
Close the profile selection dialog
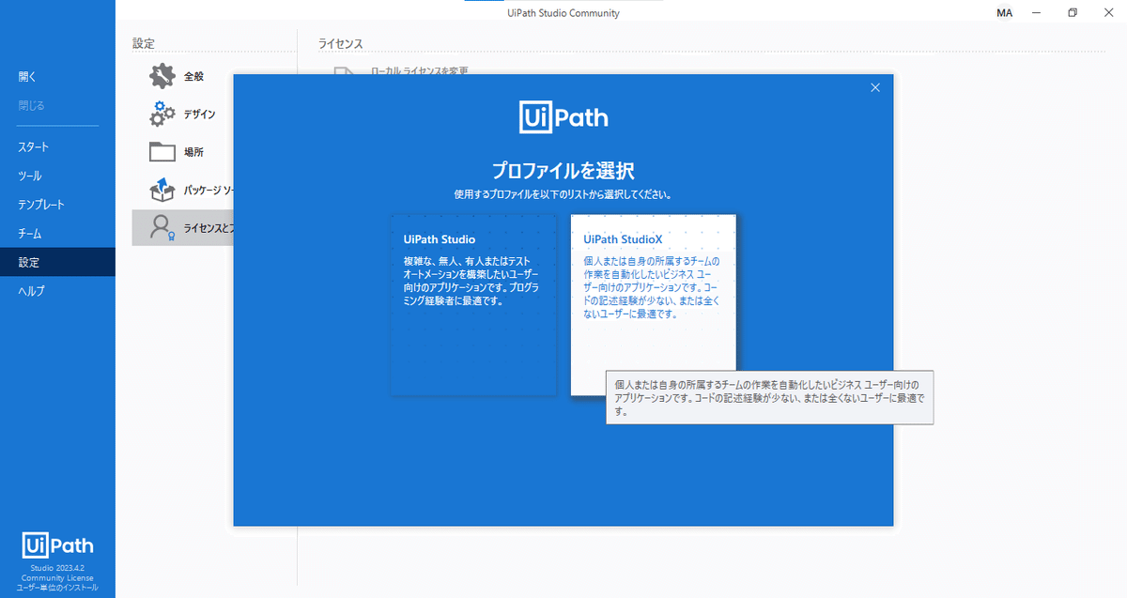click(875, 87)
